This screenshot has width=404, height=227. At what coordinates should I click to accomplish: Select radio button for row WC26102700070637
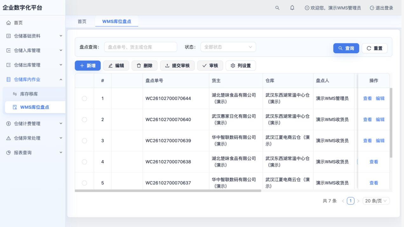coord(84,183)
